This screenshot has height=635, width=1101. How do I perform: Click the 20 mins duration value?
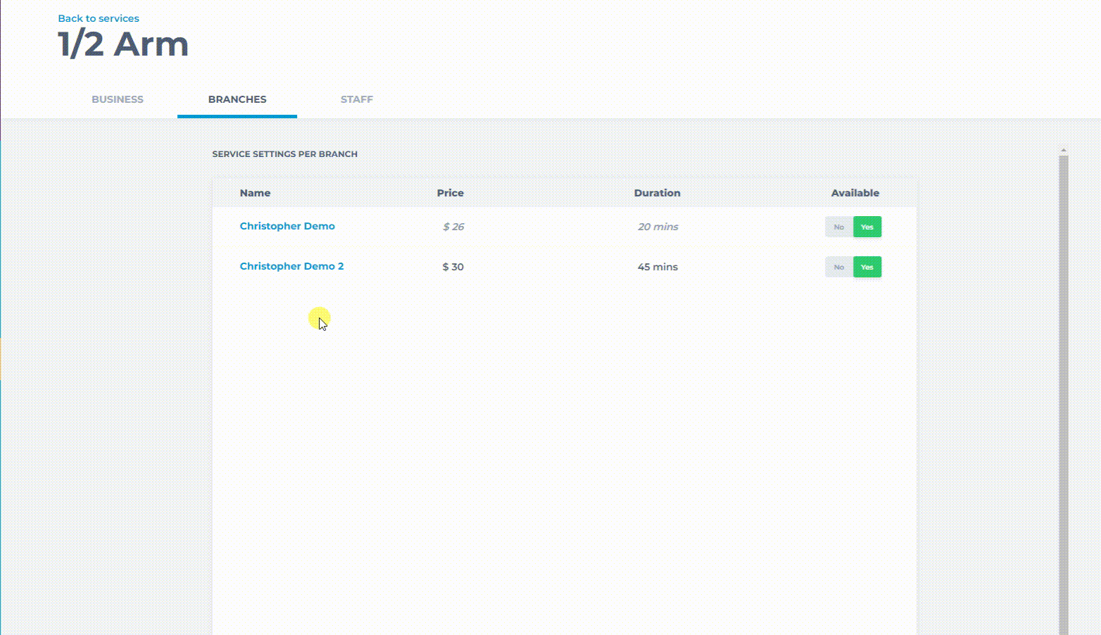[x=658, y=227]
